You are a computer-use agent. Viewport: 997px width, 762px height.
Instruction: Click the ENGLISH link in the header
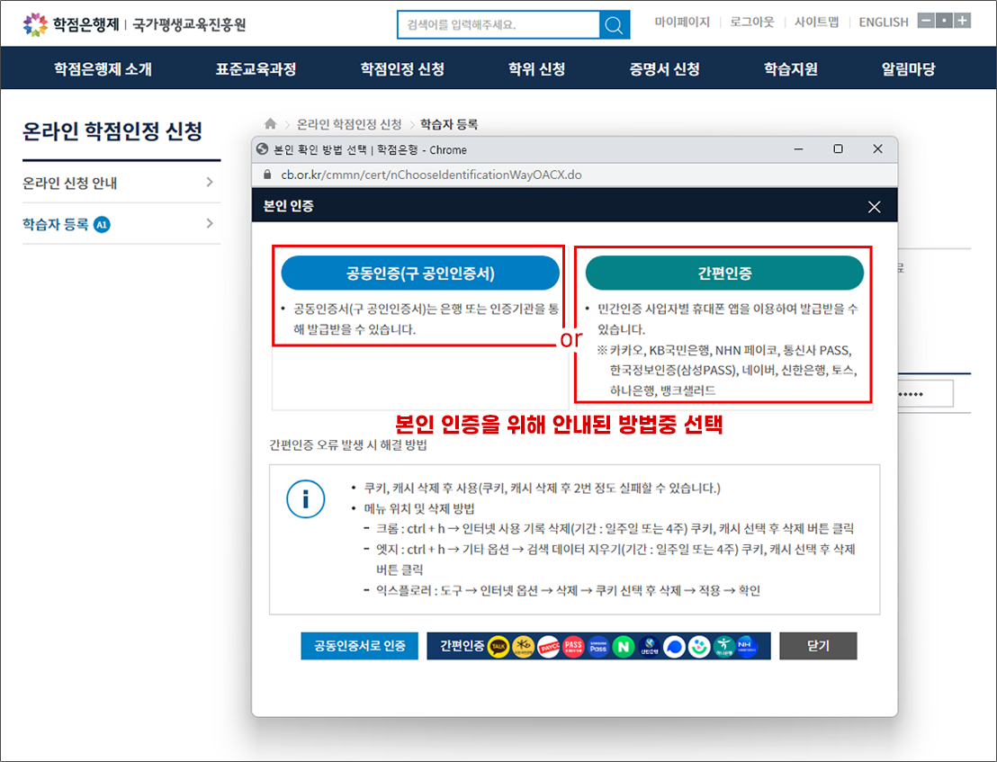point(883,22)
